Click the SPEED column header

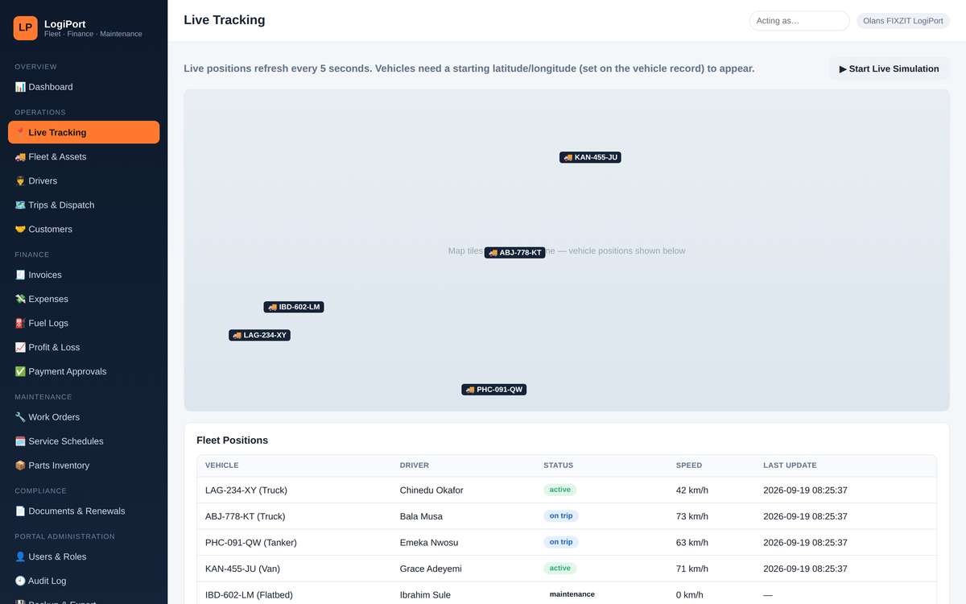point(689,465)
